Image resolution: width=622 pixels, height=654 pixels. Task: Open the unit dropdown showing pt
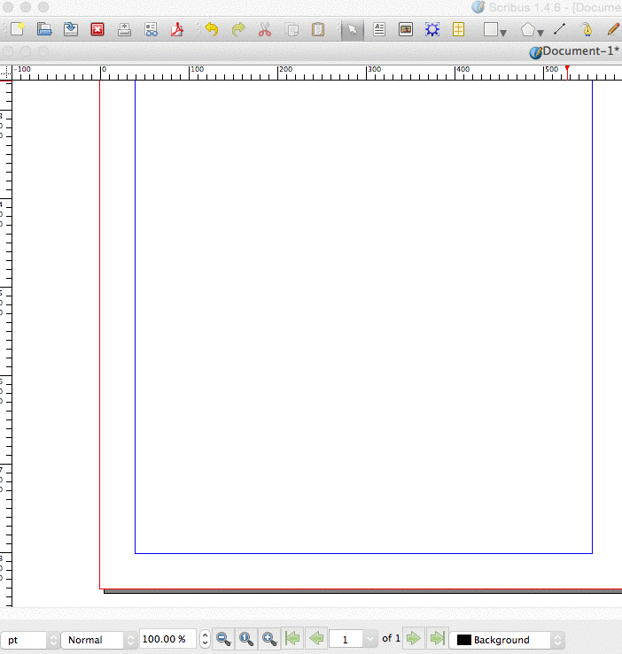[52, 640]
